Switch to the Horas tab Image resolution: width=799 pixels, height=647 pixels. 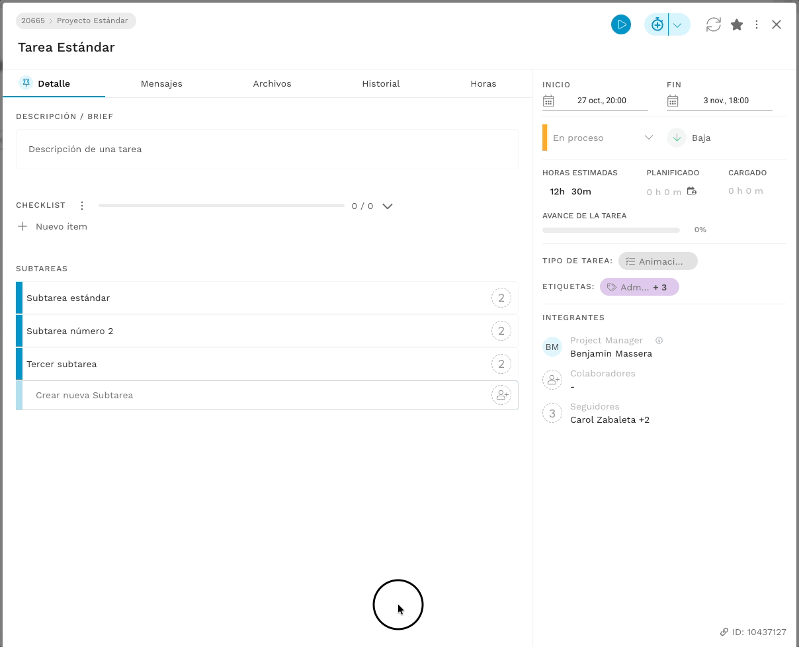[x=484, y=84]
